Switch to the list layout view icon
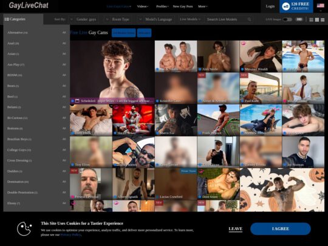The width and height of the screenshot is (328, 246). pyautogui.click(x=323, y=19)
